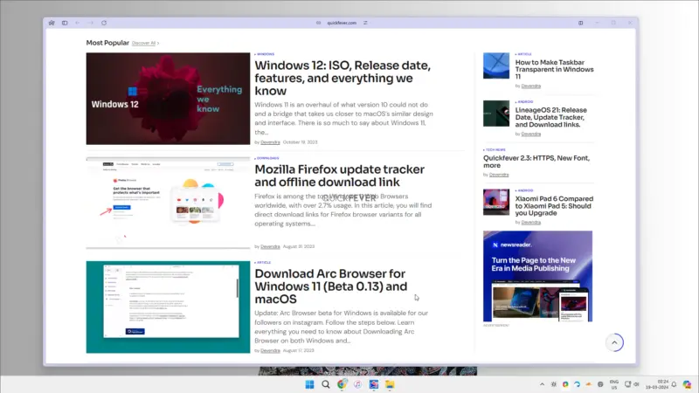Open the clock and date flyout
Viewport: 699px width, 393px height.
click(657, 384)
